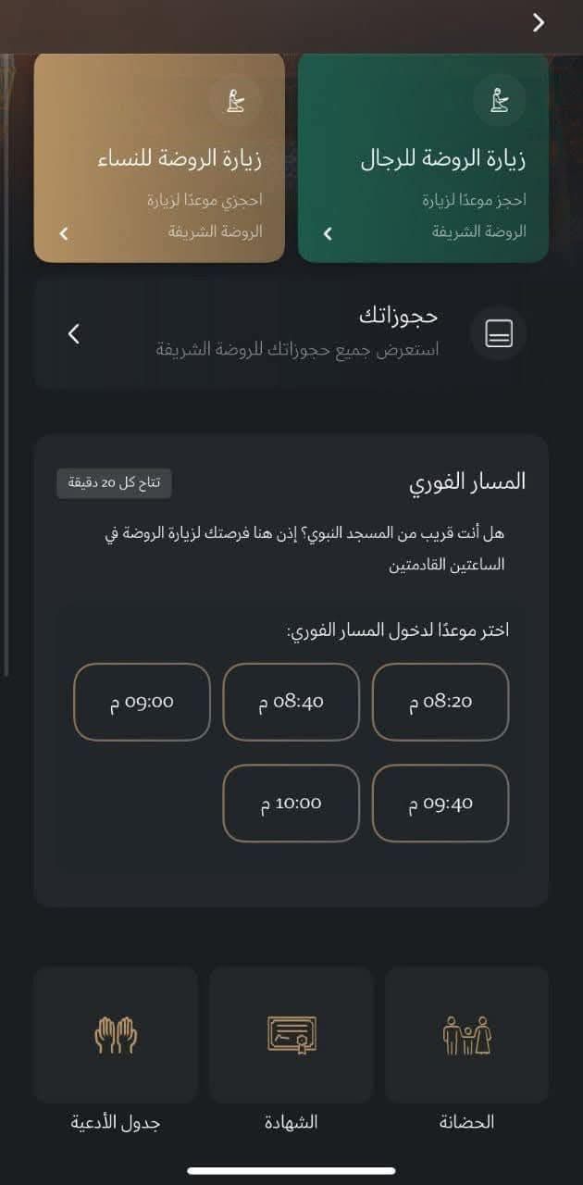583x1185 pixels.
Task: Open the جدول الأدعية praying hands icon
Action: point(116,1035)
